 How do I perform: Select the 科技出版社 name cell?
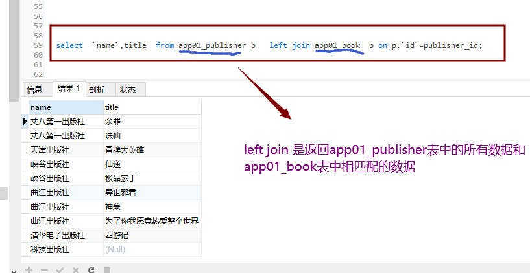tap(66, 250)
